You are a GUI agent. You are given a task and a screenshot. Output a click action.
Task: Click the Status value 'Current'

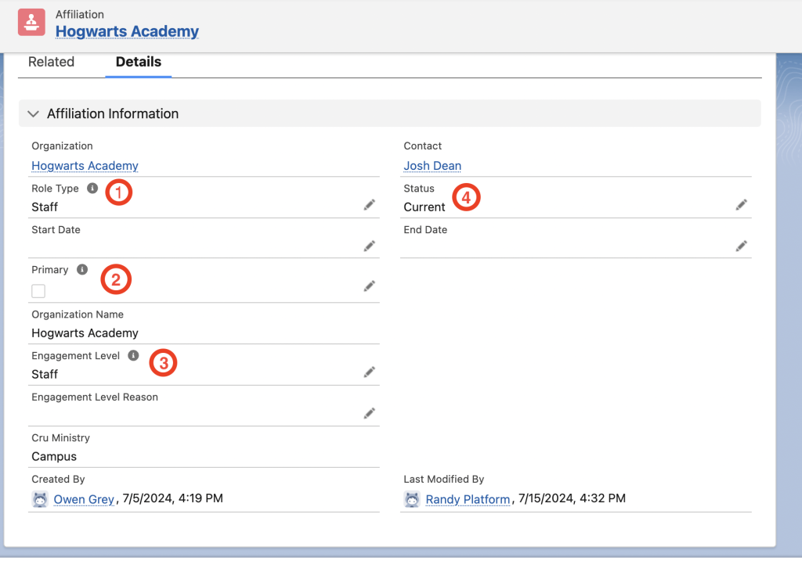pos(424,207)
